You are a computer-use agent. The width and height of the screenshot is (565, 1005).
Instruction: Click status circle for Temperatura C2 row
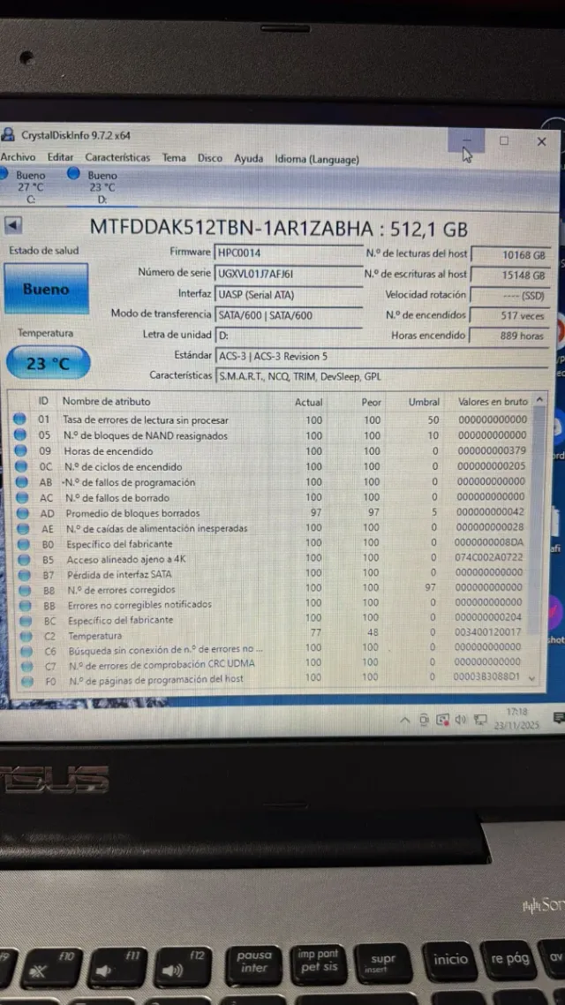(x=26, y=636)
